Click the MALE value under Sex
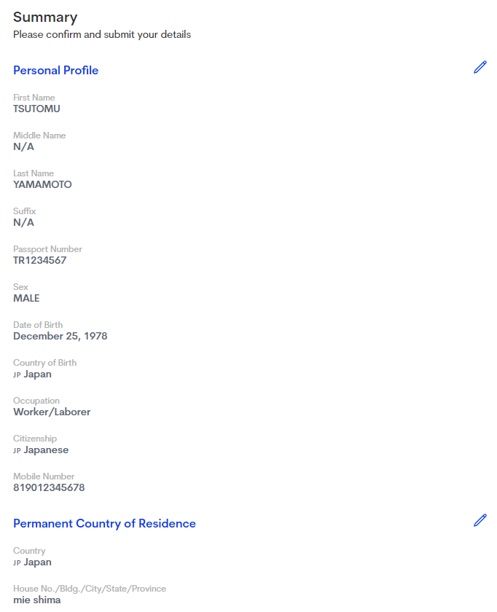 click(x=26, y=299)
